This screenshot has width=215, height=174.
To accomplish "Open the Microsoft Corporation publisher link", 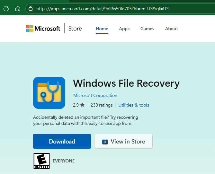I will (x=95, y=95).
